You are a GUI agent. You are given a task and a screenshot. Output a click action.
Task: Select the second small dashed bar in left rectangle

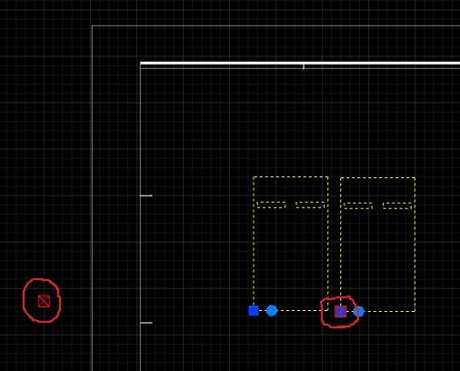(x=310, y=206)
